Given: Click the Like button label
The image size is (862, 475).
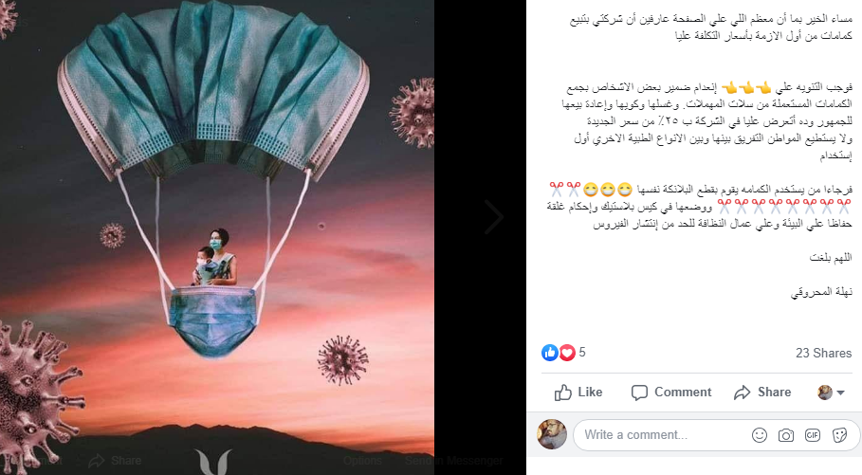Looking at the screenshot, I should click(x=590, y=392).
